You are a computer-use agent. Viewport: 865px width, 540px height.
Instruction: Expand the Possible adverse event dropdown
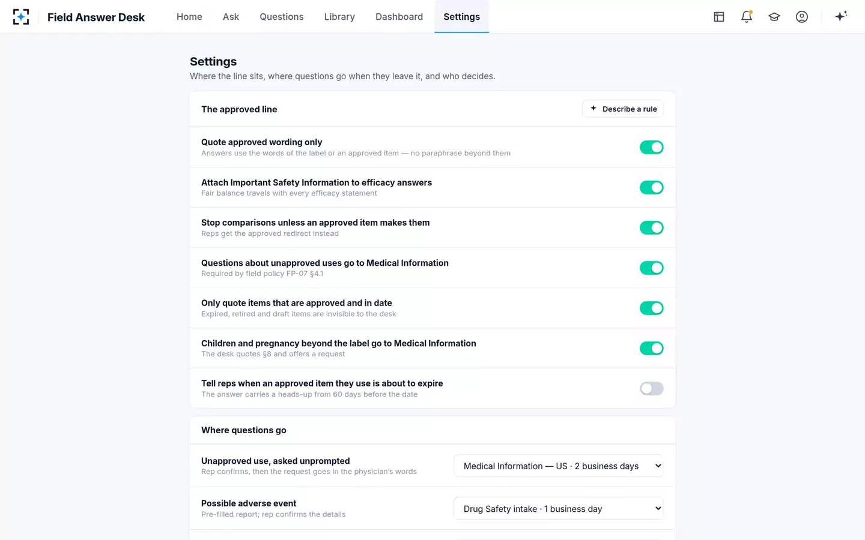[x=559, y=509]
